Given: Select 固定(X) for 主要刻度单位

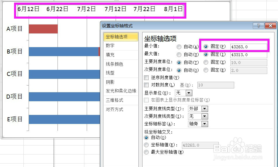Looking at the screenshot, I should click(206, 62).
